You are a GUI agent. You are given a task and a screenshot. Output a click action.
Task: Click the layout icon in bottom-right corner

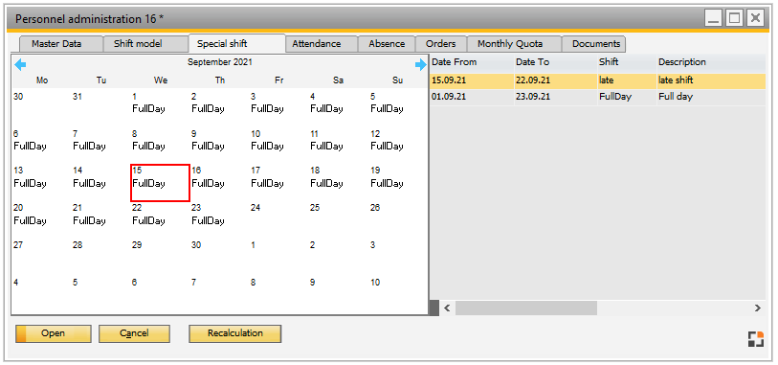pos(756,339)
